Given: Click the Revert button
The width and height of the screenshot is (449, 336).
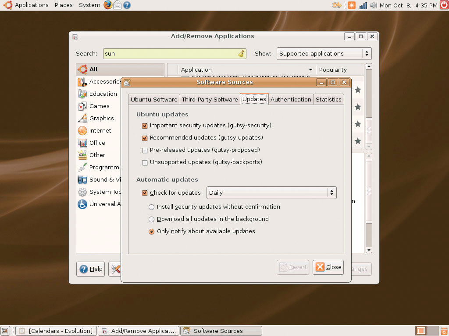Looking at the screenshot, I should point(293,267).
